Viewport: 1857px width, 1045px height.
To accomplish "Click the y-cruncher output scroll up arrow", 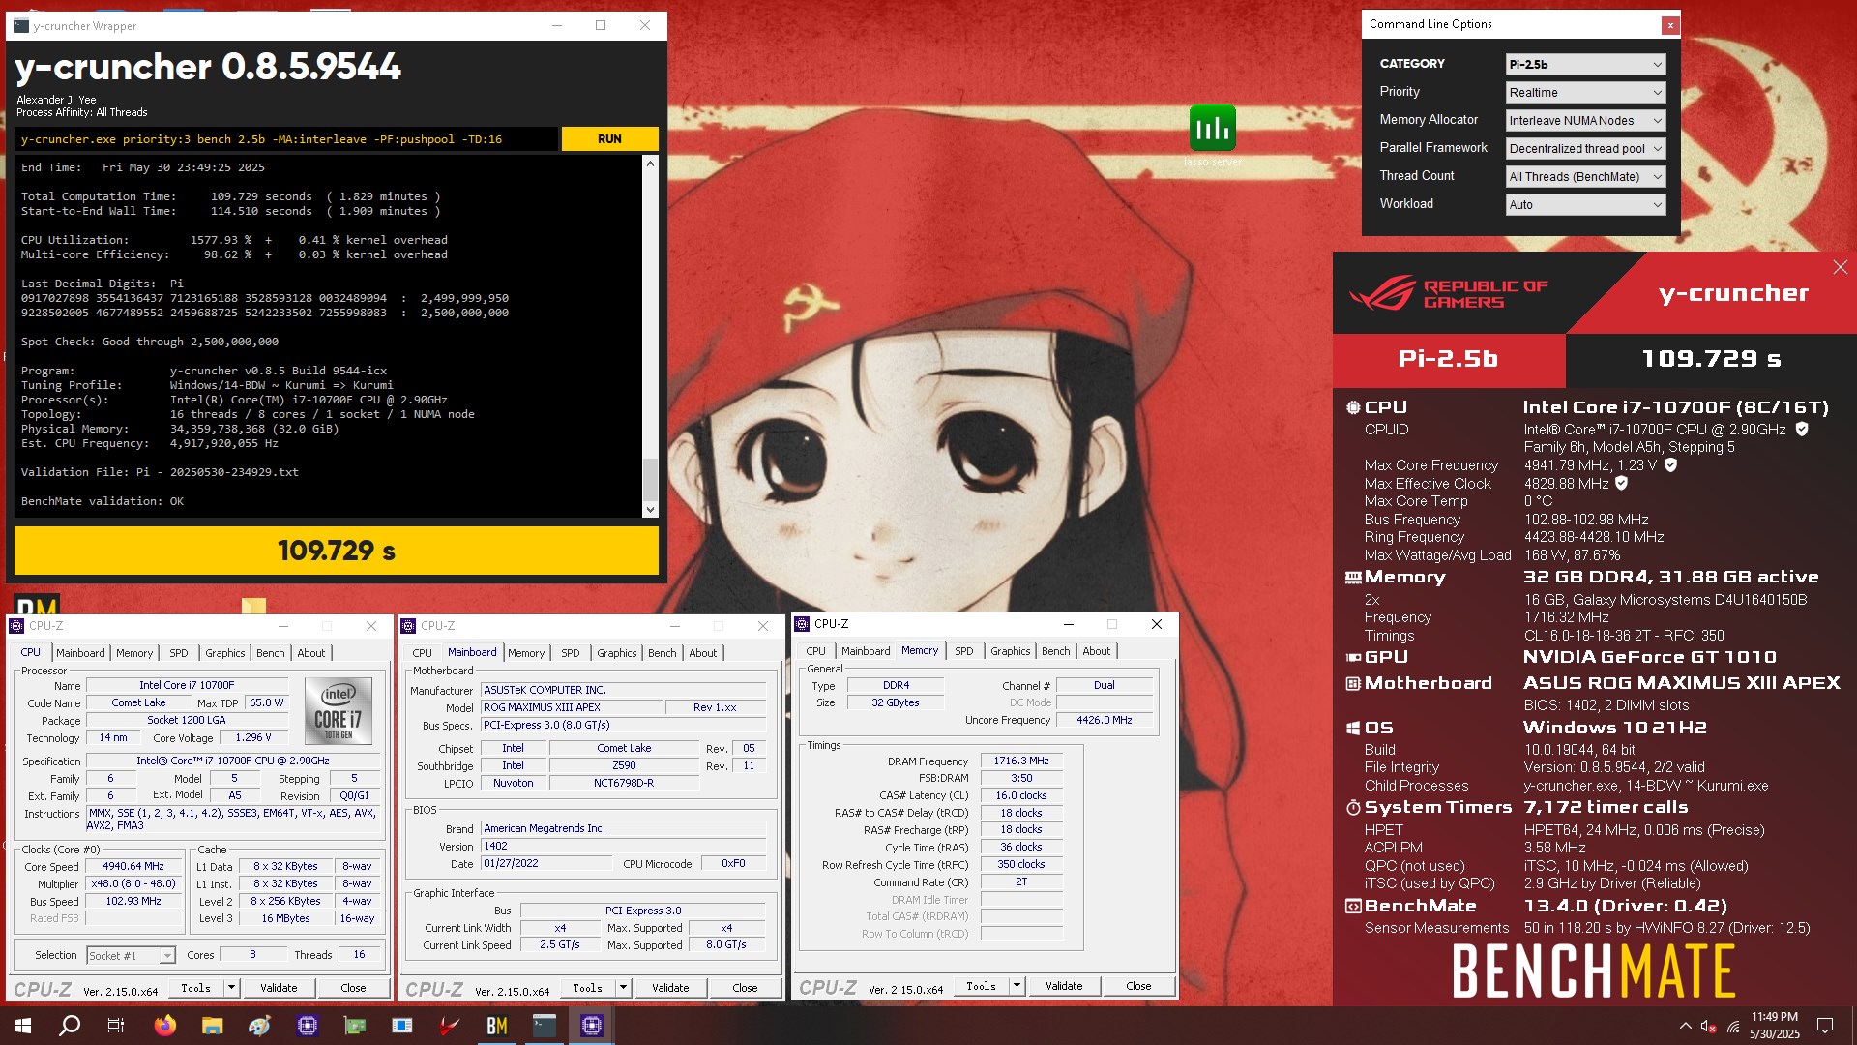I will point(650,164).
